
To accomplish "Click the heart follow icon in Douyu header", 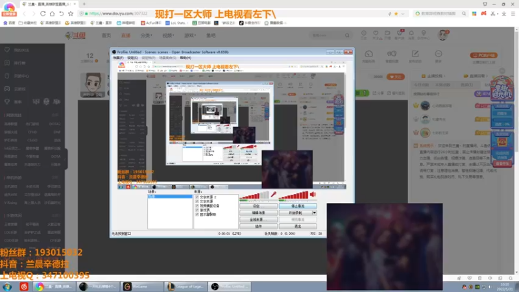I will pyautogui.click(x=376, y=33).
